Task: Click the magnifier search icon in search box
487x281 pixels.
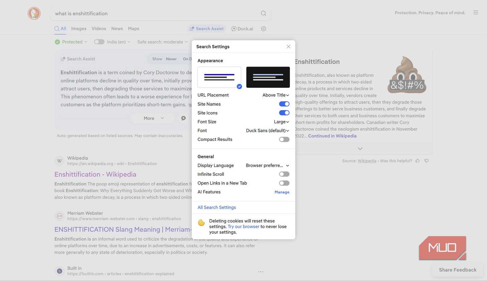Action: pos(264,13)
